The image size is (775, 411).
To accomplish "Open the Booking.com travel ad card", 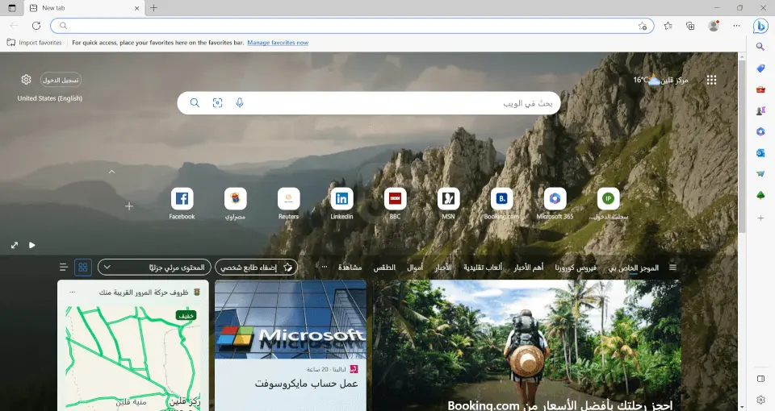I will pos(527,346).
